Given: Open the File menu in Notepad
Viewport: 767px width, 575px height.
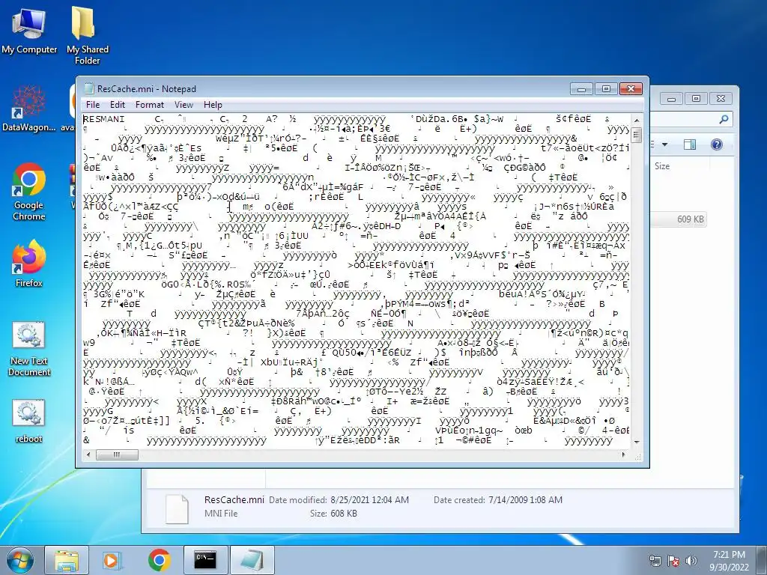Looking at the screenshot, I should click(x=92, y=105).
